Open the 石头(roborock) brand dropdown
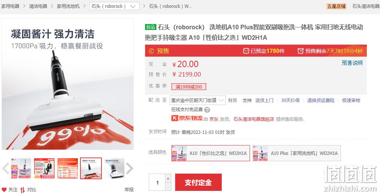Image resolution: width=380 pixels, height=195 pixels. click(x=114, y=6)
